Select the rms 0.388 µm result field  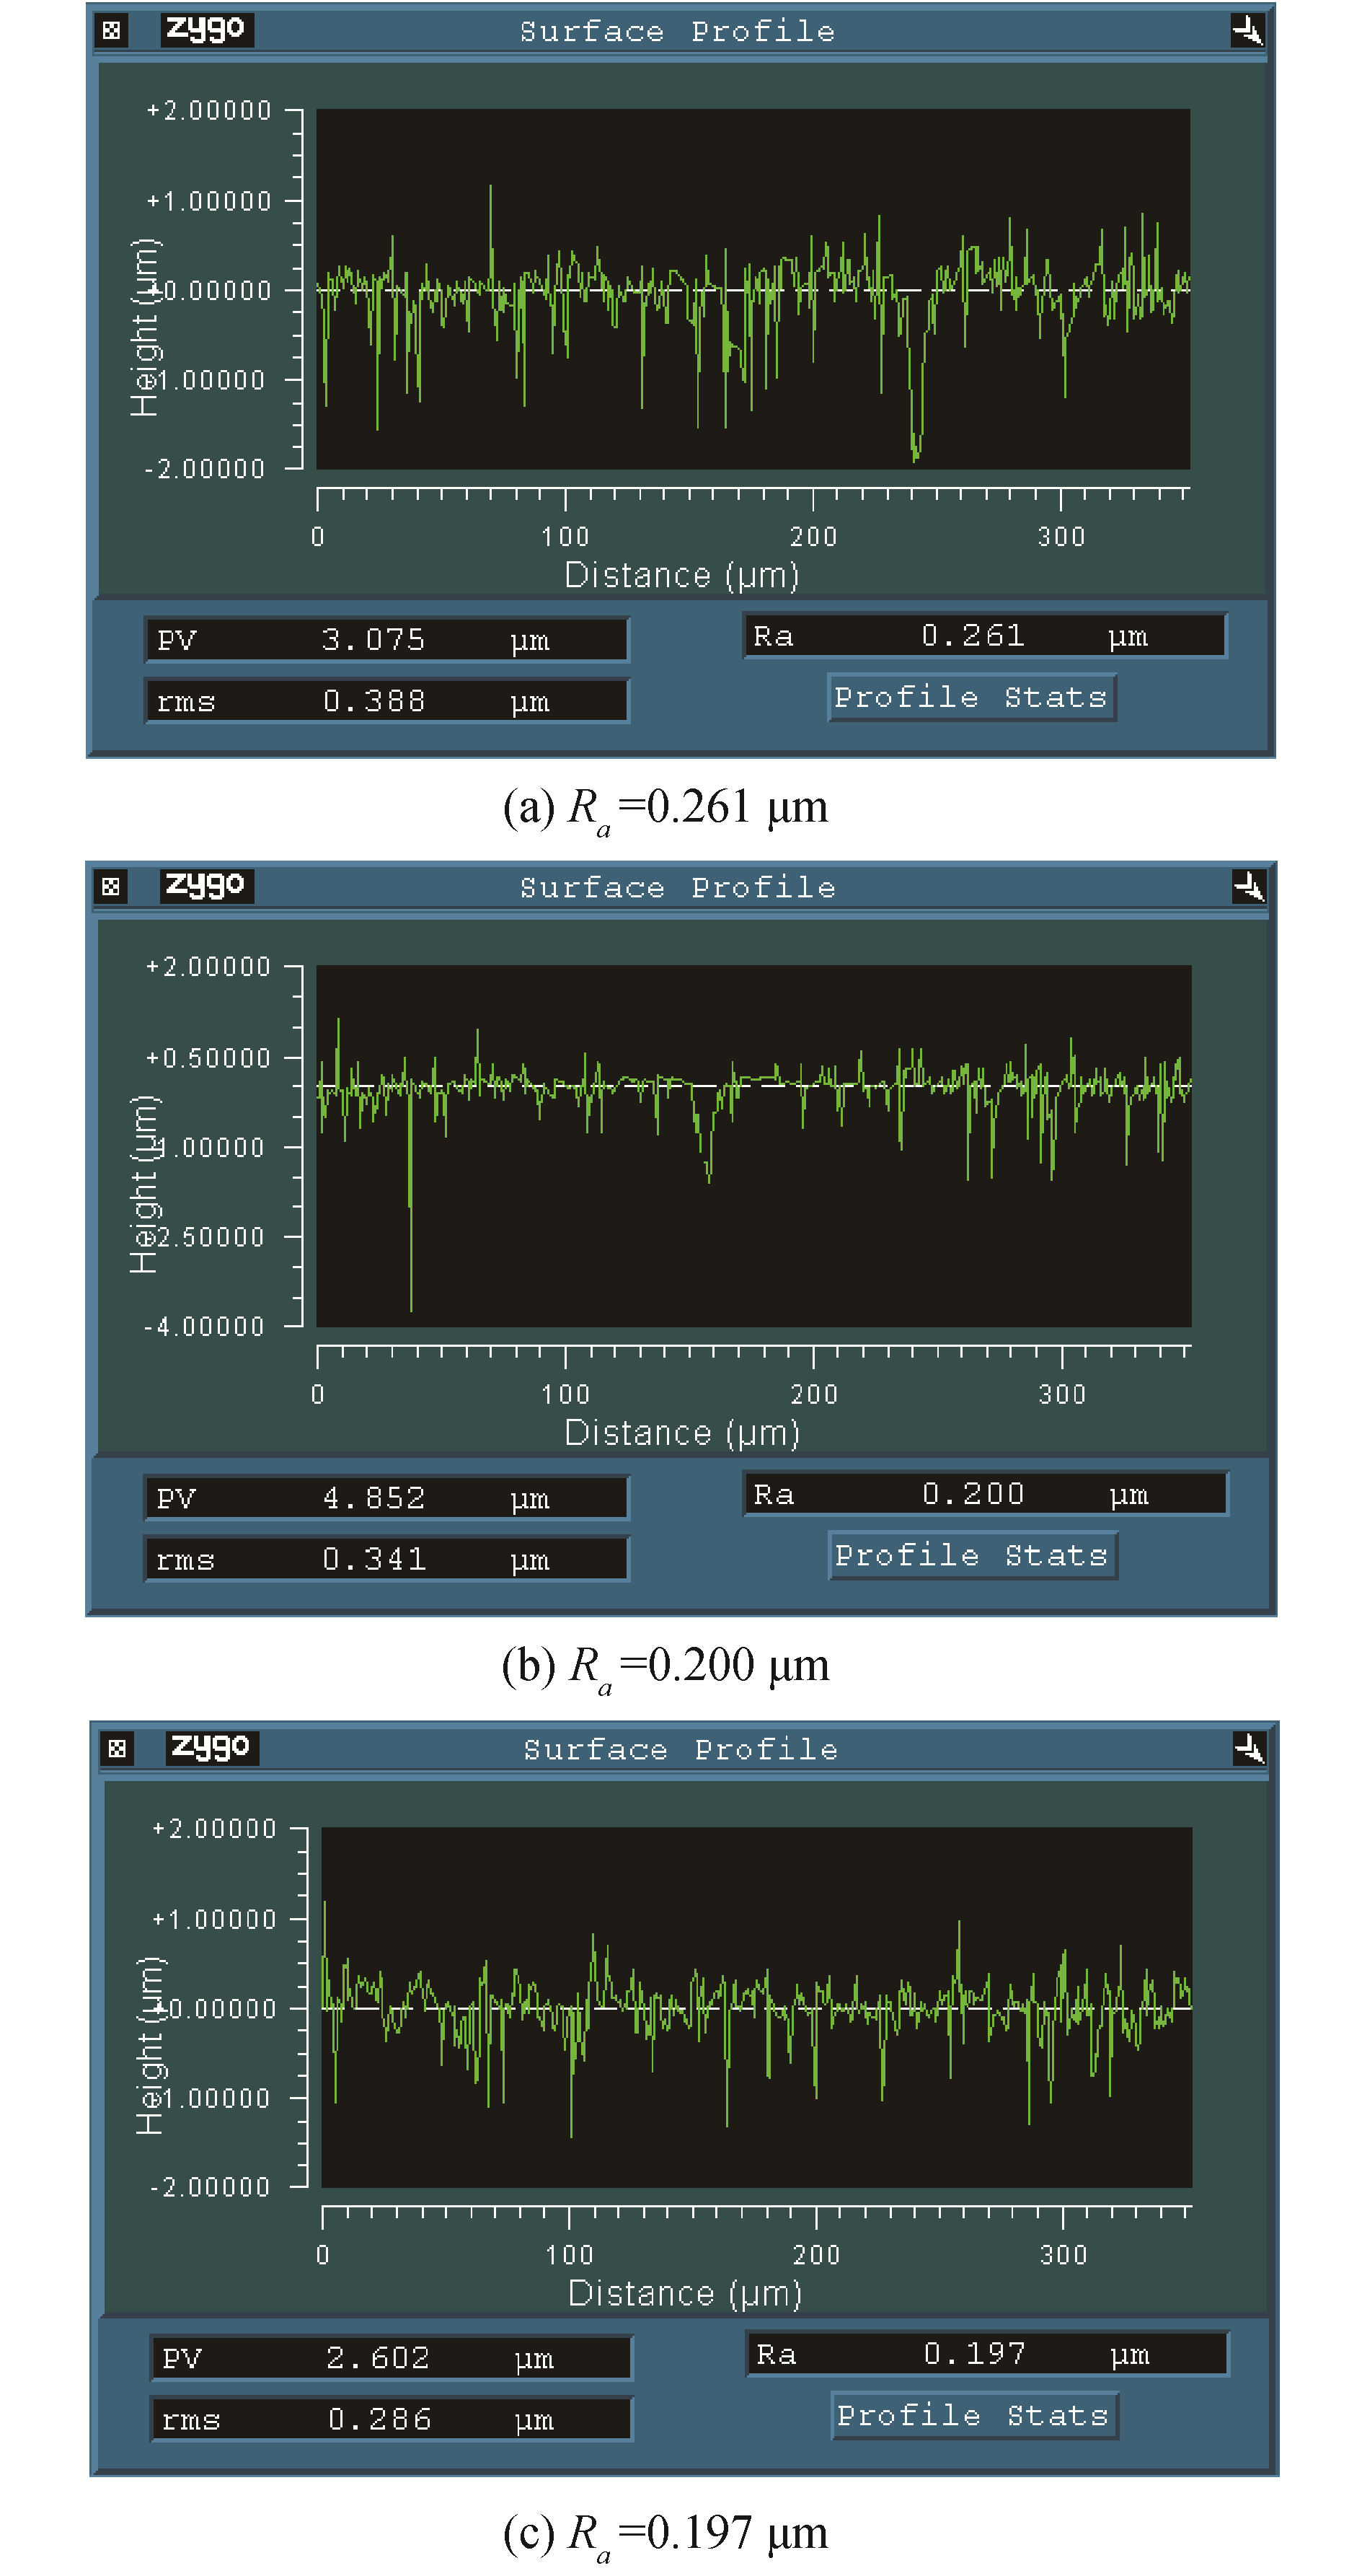click(386, 701)
